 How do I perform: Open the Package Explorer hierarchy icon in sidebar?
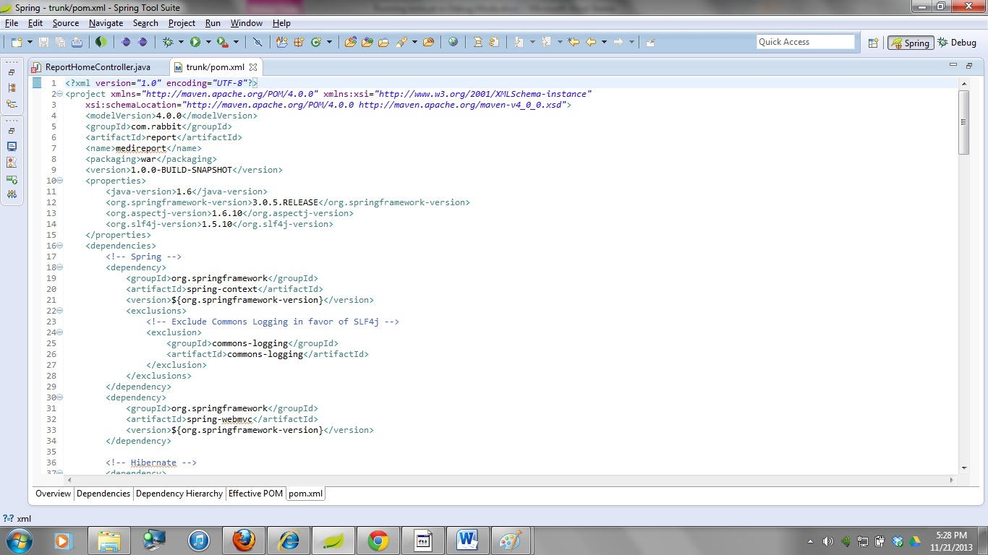pos(12,88)
